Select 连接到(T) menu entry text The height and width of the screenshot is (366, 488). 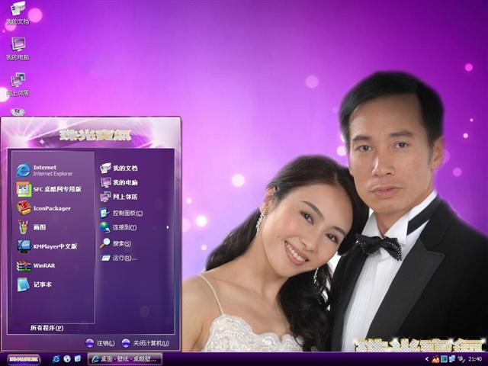pyautogui.click(x=124, y=227)
